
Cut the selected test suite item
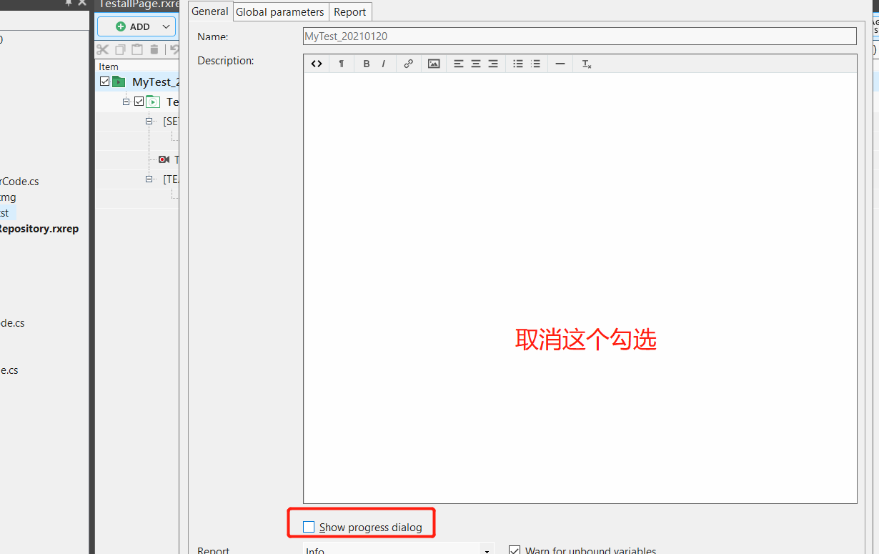103,49
